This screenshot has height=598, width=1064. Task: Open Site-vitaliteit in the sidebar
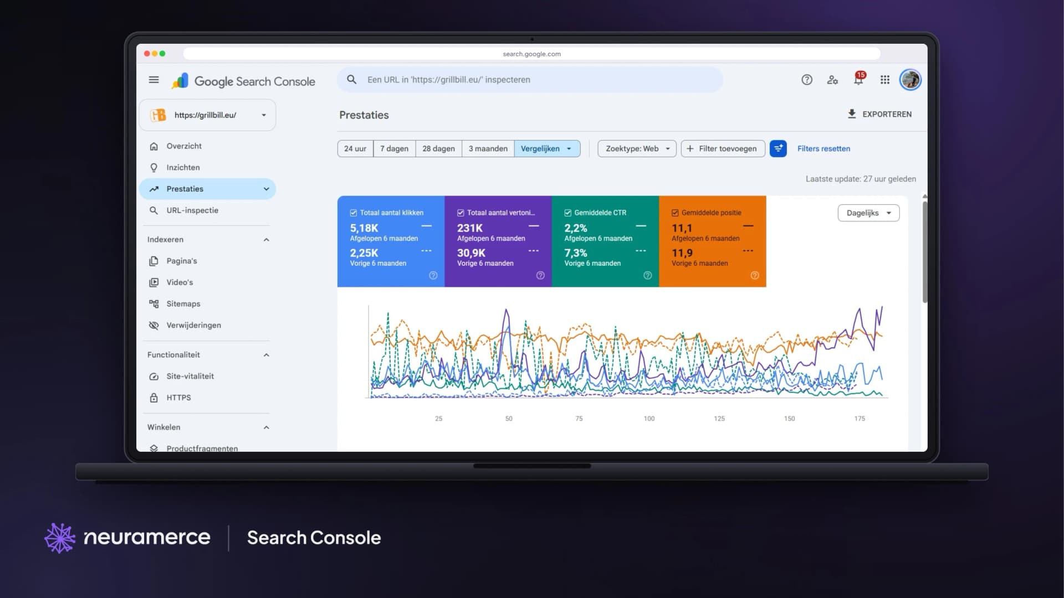207,376
